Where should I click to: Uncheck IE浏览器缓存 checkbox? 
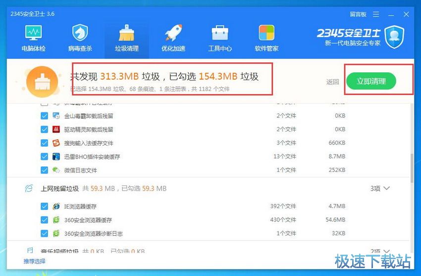[44, 206]
